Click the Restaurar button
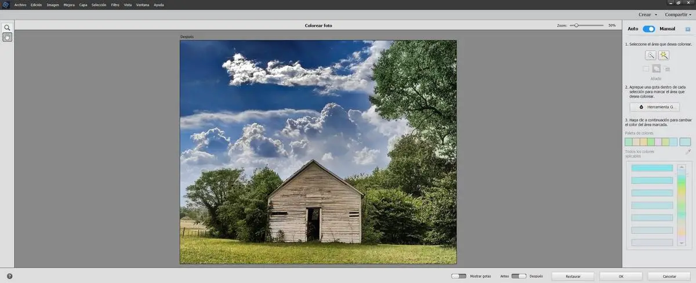This screenshot has width=696, height=283. [x=573, y=276]
